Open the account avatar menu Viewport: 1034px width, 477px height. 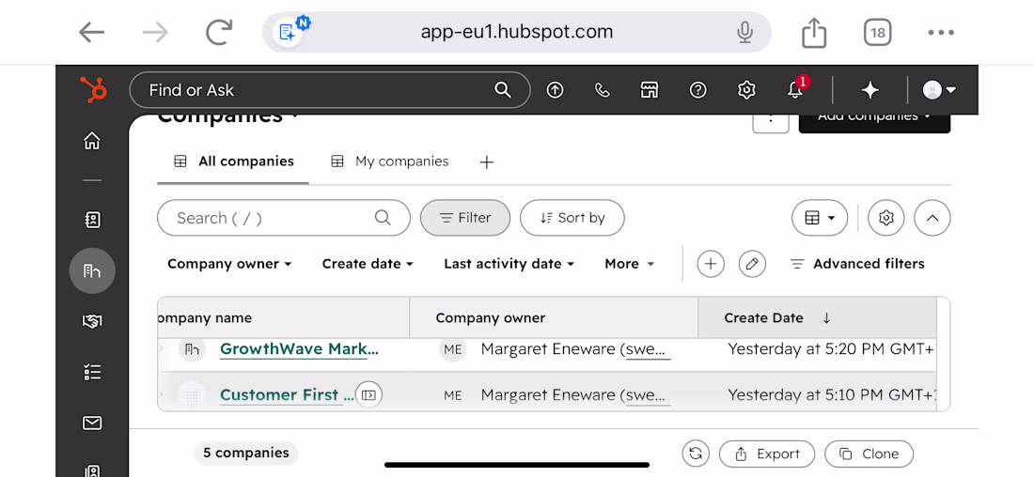point(939,90)
